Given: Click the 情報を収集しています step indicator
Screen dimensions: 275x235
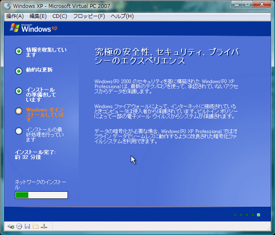Looking at the screenshot, I should [x=19, y=51].
